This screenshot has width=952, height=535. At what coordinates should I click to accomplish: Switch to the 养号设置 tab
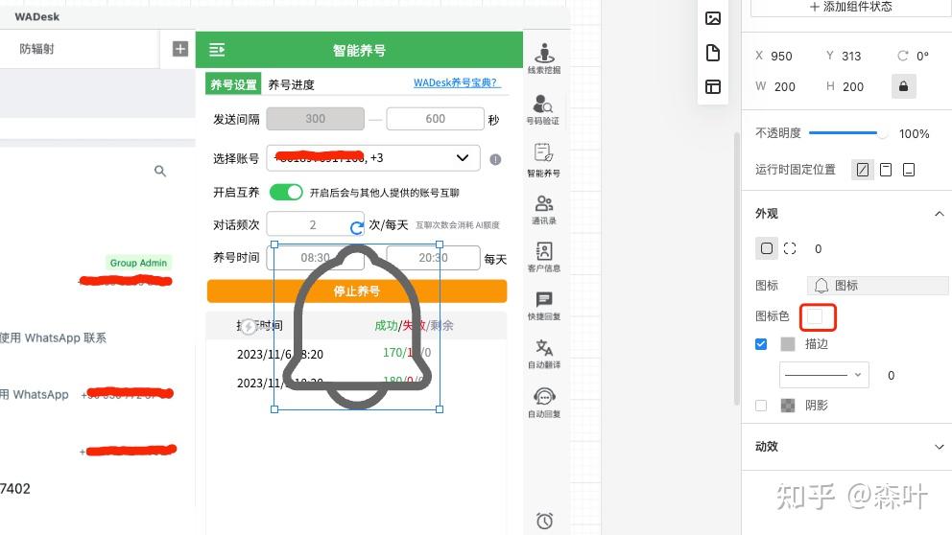pos(233,84)
